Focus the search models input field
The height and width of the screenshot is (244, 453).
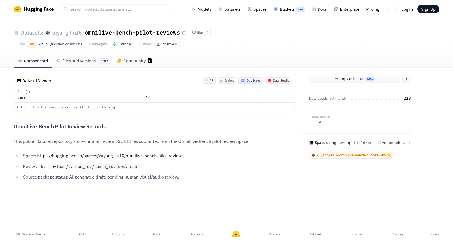[x=115, y=9]
